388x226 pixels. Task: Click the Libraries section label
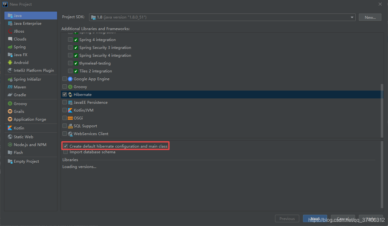click(x=70, y=160)
